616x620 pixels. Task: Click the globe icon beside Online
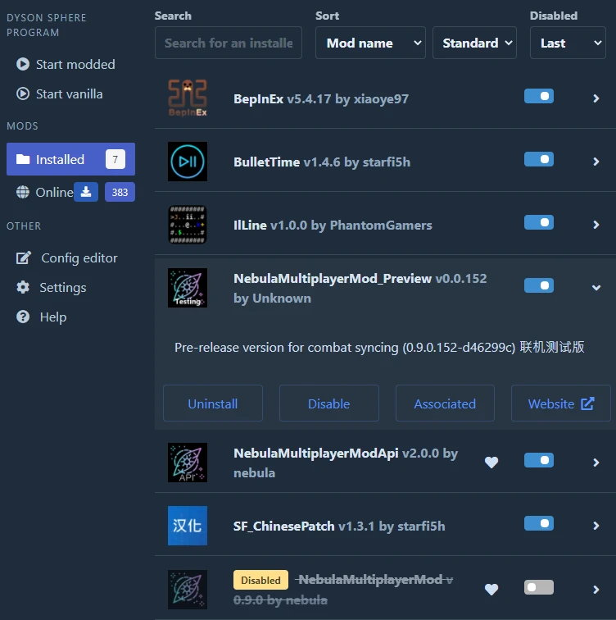click(x=23, y=192)
